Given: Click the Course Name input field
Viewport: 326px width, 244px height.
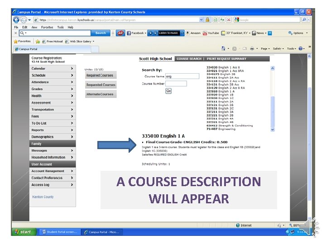Looking at the screenshot, I should (182, 76).
